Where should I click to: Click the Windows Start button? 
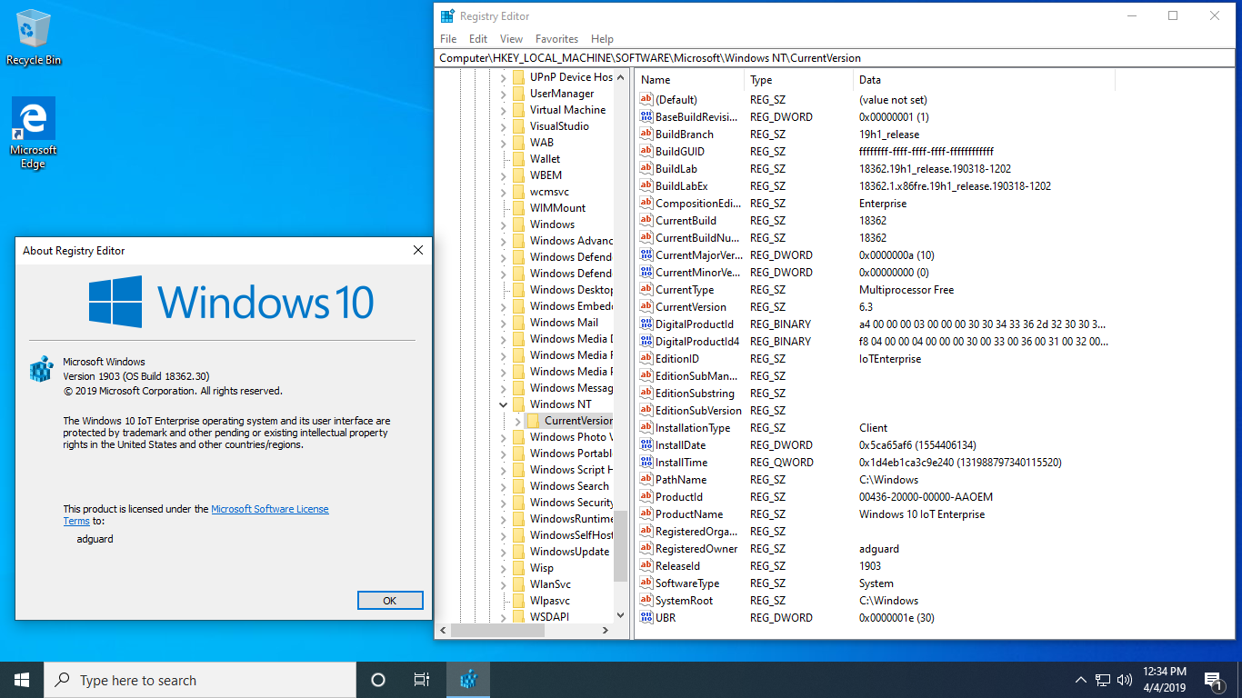click(x=22, y=680)
